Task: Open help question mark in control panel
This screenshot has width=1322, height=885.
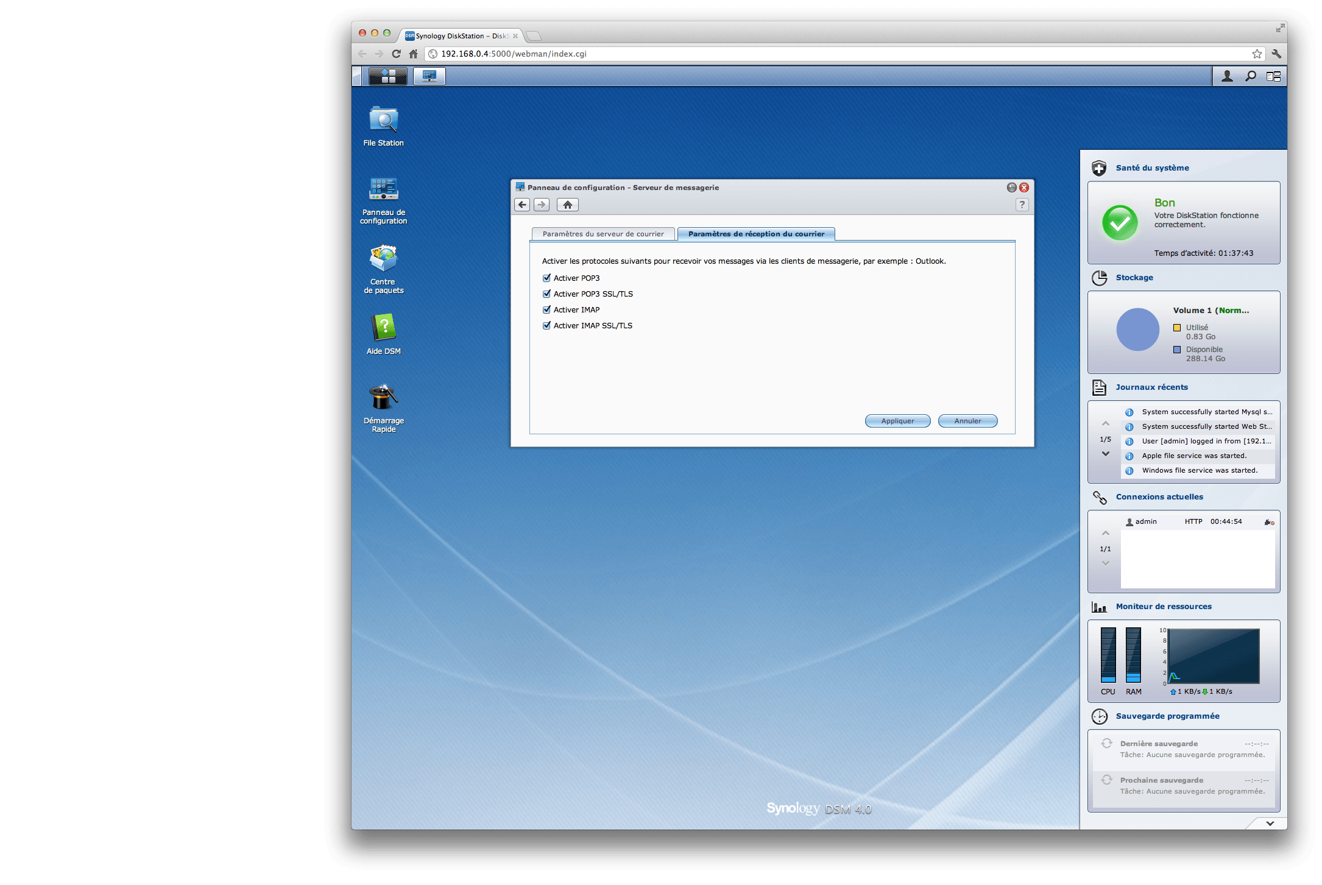Action: pyautogui.click(x=1022, y=205)
